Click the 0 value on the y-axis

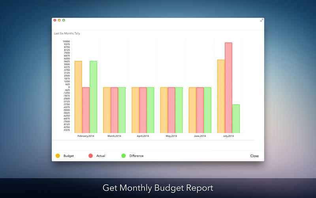pyautogui.click(x=69, y=87)
